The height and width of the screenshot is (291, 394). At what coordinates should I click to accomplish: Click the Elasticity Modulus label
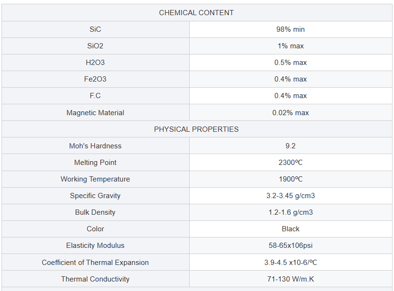coord(95,246)
